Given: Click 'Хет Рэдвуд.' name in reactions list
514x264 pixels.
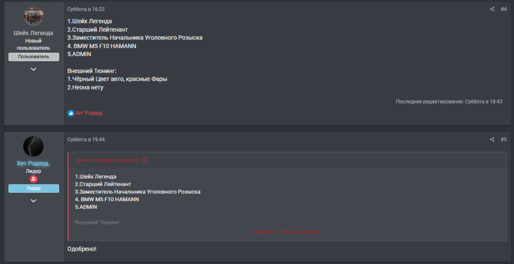Looking at the screenshot, I should [89, 113].
